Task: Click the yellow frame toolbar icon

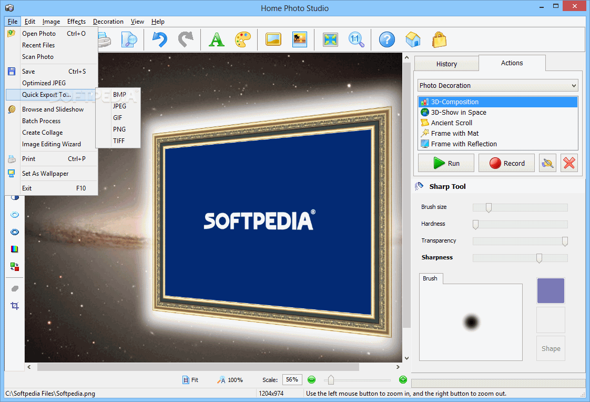Action: click(x=273, y=39)
